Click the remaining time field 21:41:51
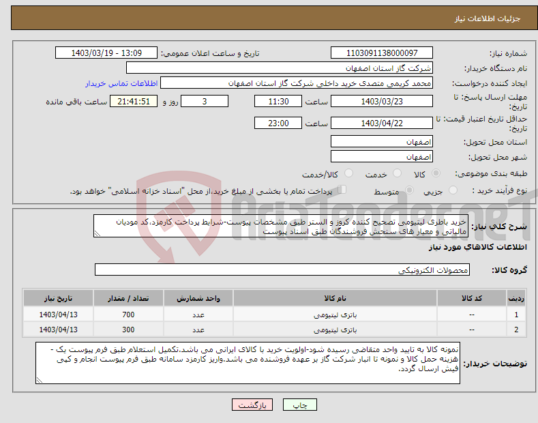538x423 pixels. [134, 101]
